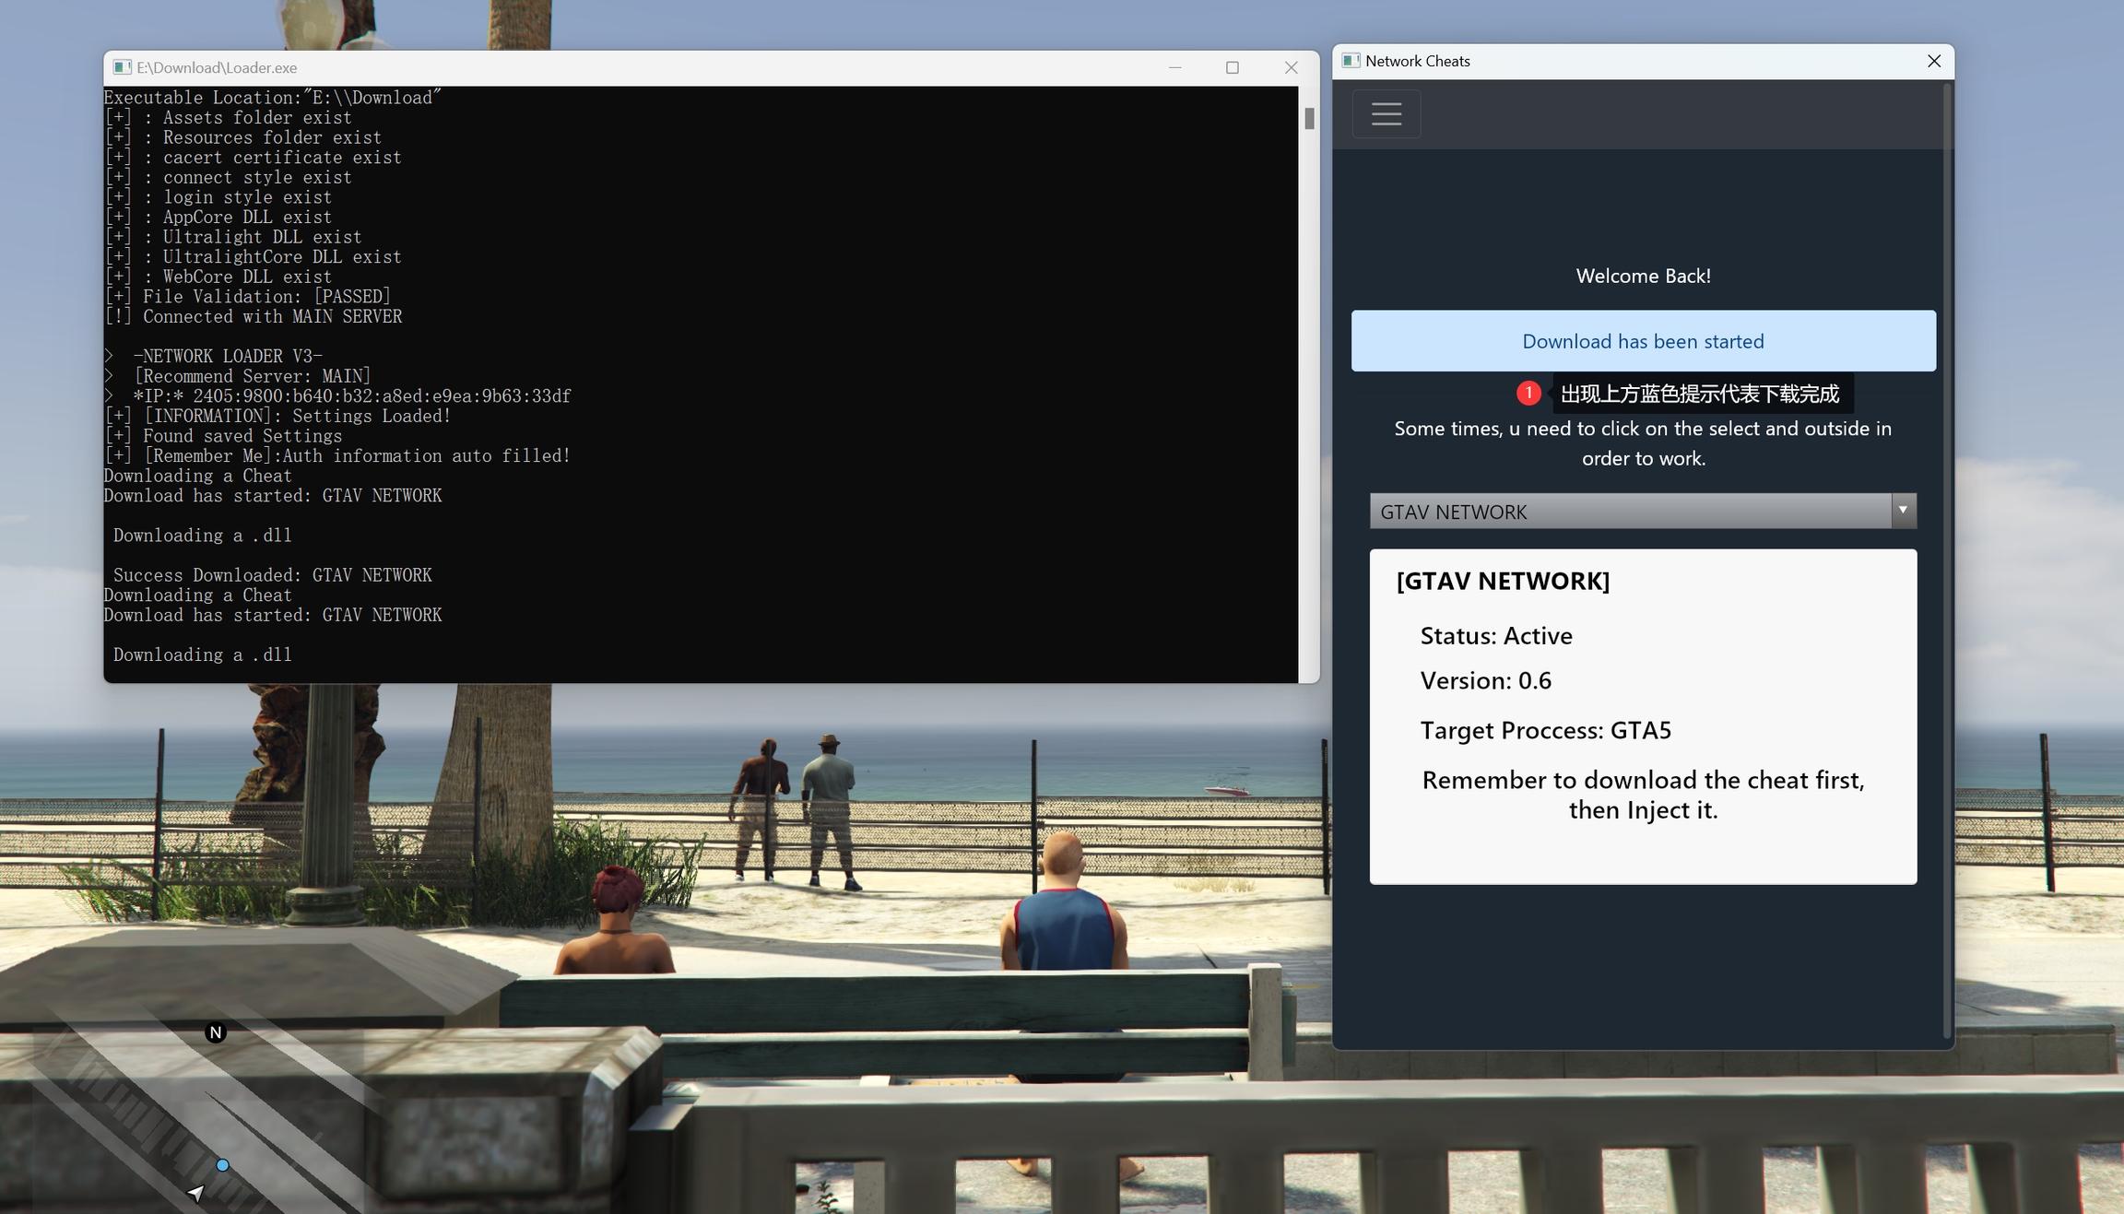Close the Loader.exe console window
2124x1214 pixels.
pyautogui.click(x=1291, y=67)
